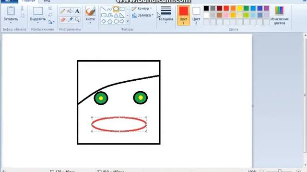Click the Cut scissors icon
This screenshot has height=172, width=307.
pos(22,8)
